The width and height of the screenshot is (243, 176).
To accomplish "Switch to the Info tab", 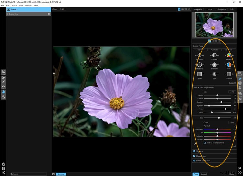I will pos(232,9).
